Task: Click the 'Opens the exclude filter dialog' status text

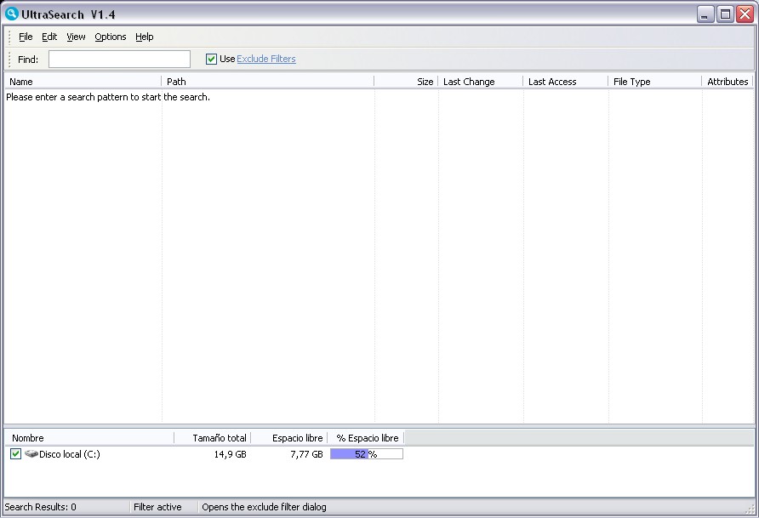Action: [264, 507]
